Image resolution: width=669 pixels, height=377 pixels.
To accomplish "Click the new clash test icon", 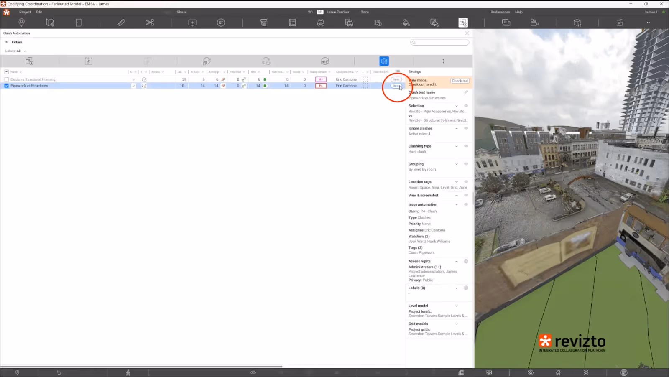I will [29, 61].
